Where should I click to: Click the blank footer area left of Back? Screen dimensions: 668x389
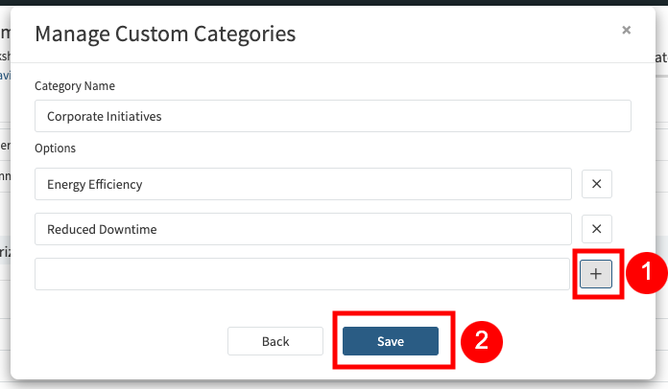(x=125, y=341)
